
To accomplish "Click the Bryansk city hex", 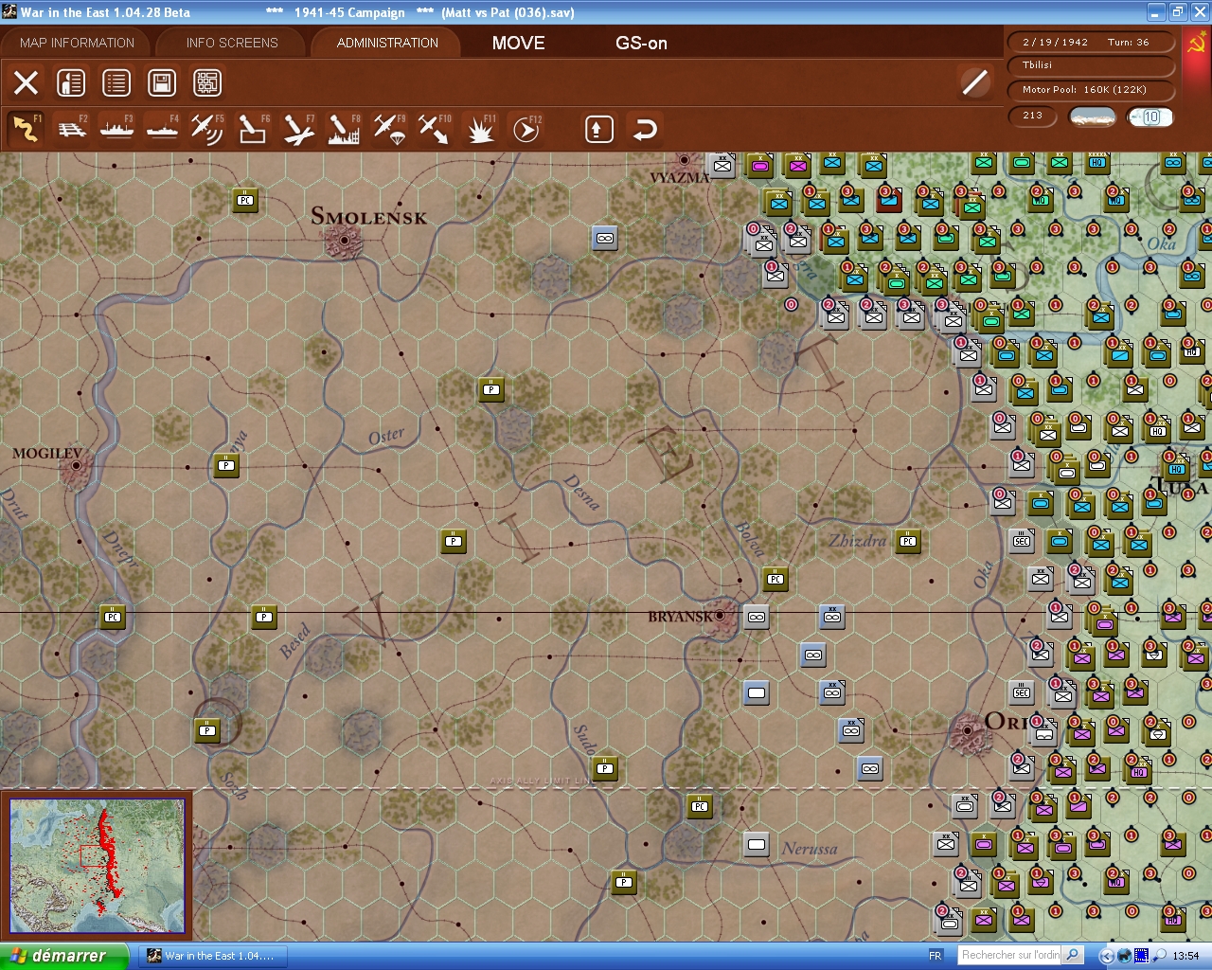I will [x=722, y=615].
